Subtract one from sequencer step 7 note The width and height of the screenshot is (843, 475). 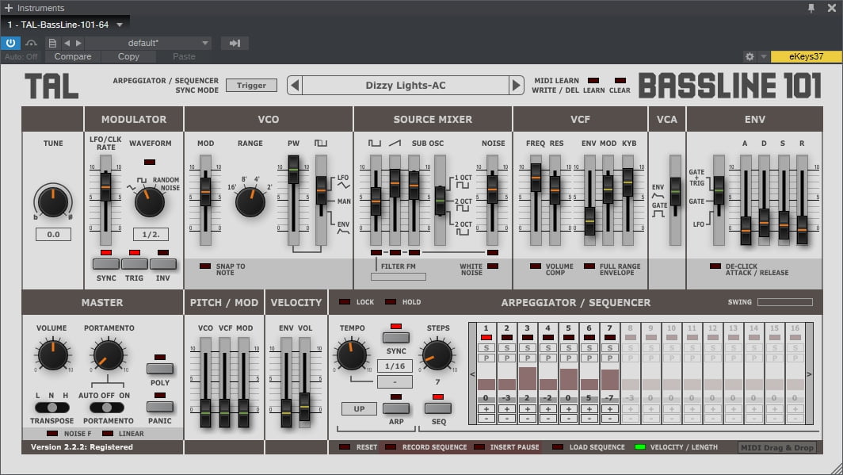click(610, 418)
